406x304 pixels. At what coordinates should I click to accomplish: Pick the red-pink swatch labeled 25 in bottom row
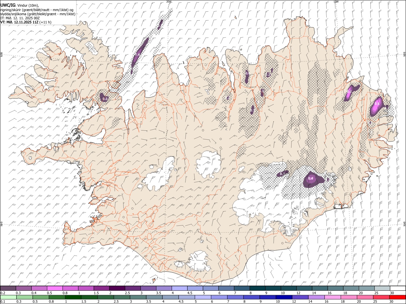[382, 297]
